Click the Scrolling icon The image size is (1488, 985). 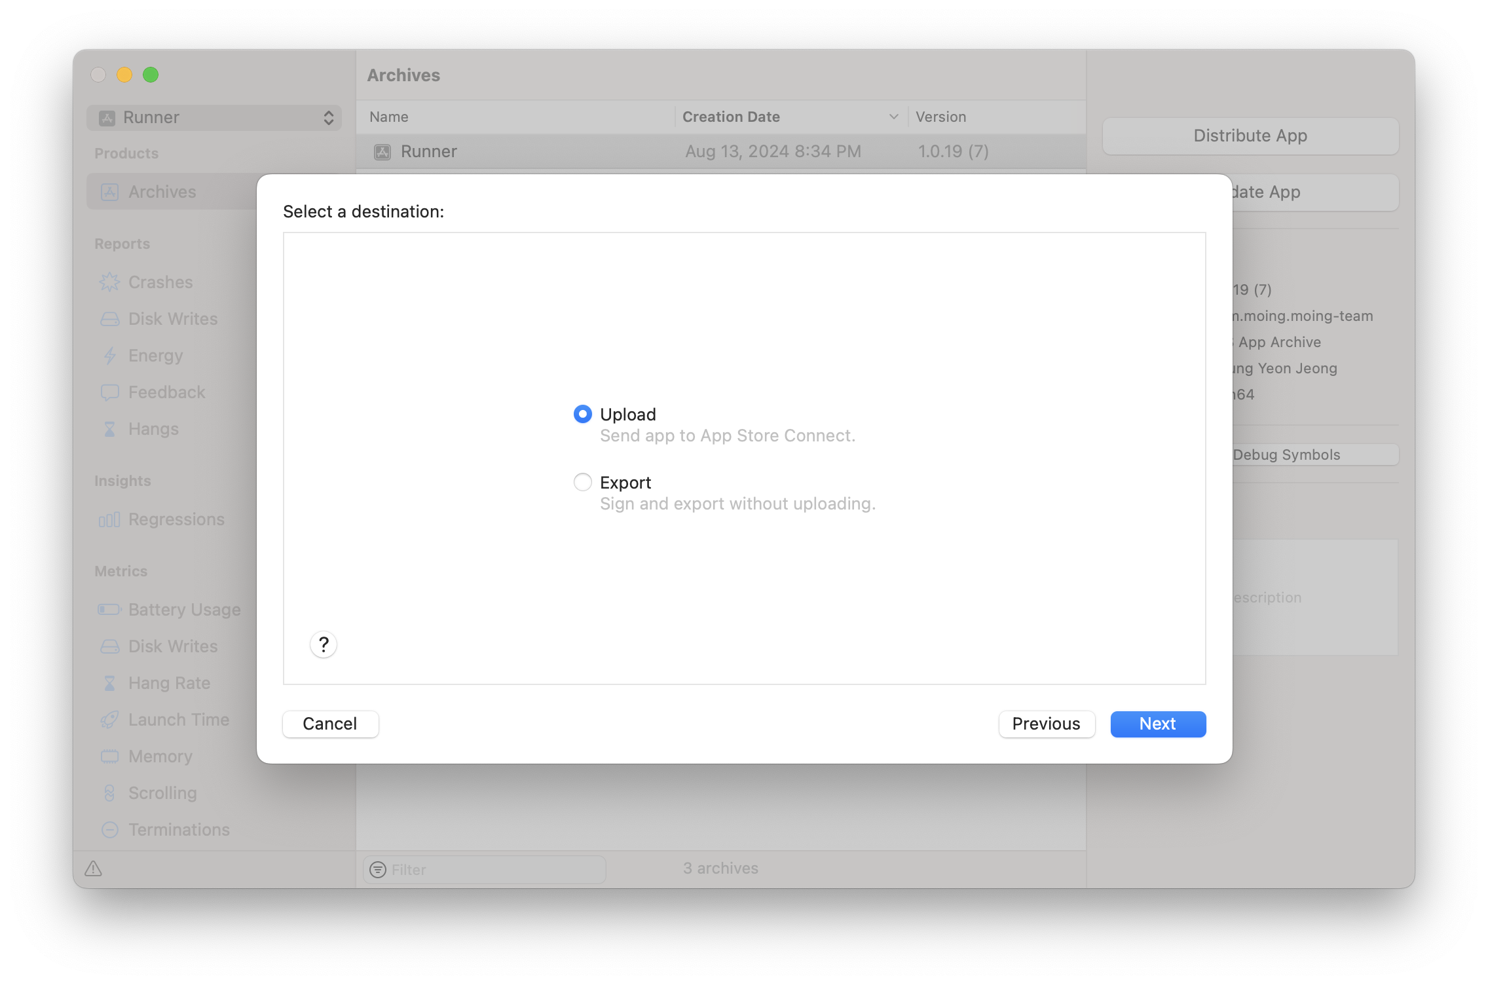click(109, 793)
